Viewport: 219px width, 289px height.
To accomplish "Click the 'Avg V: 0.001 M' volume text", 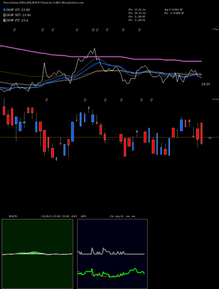I will tap(173, 9).
